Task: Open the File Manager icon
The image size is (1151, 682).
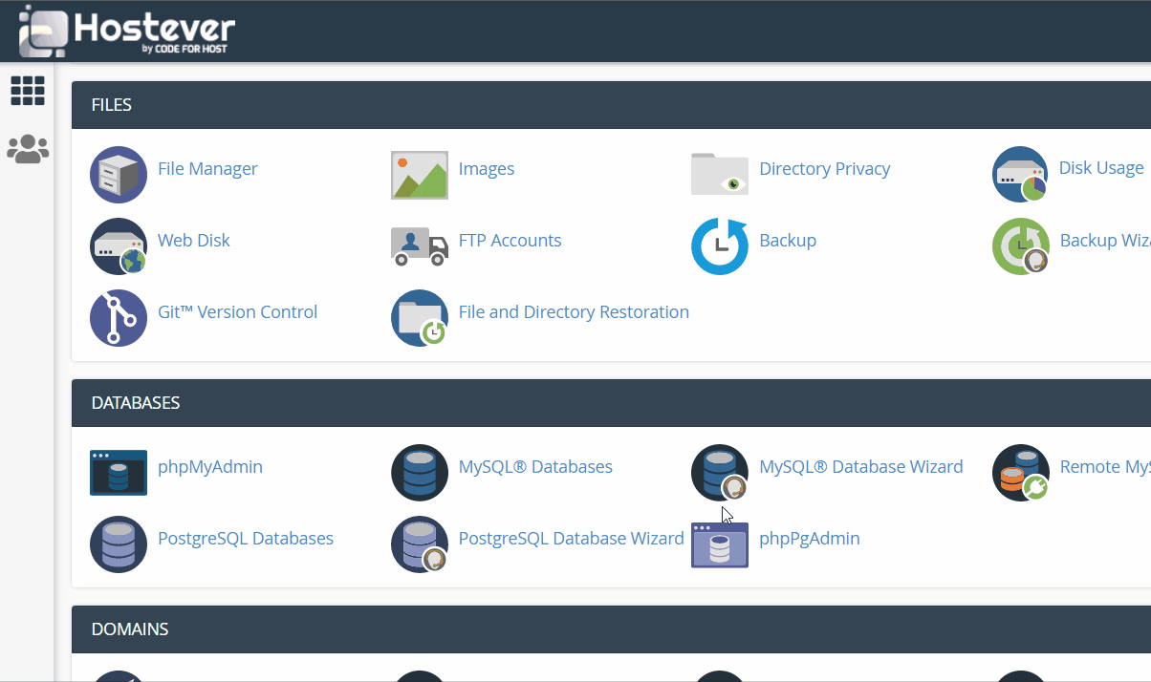Action: click(x=119, y=175)
